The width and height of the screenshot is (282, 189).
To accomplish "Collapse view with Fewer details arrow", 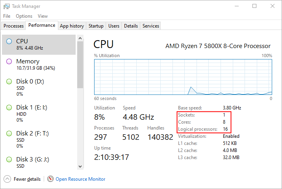I will click(x=7, y=179).
